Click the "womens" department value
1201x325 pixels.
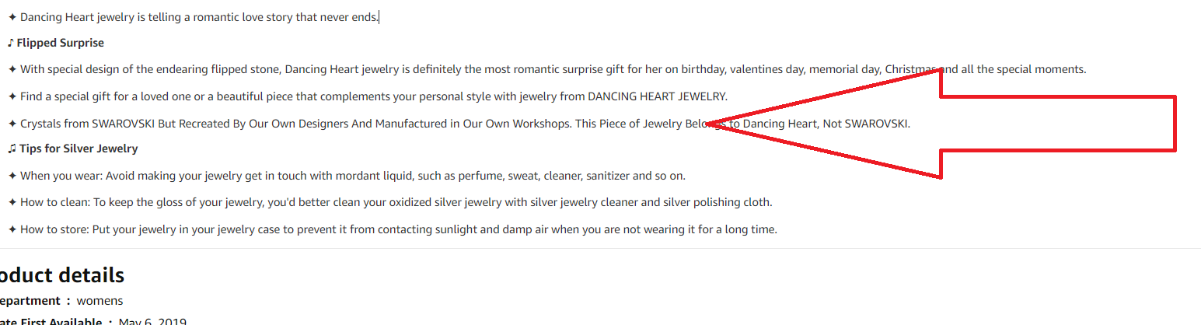click(100, 301)
